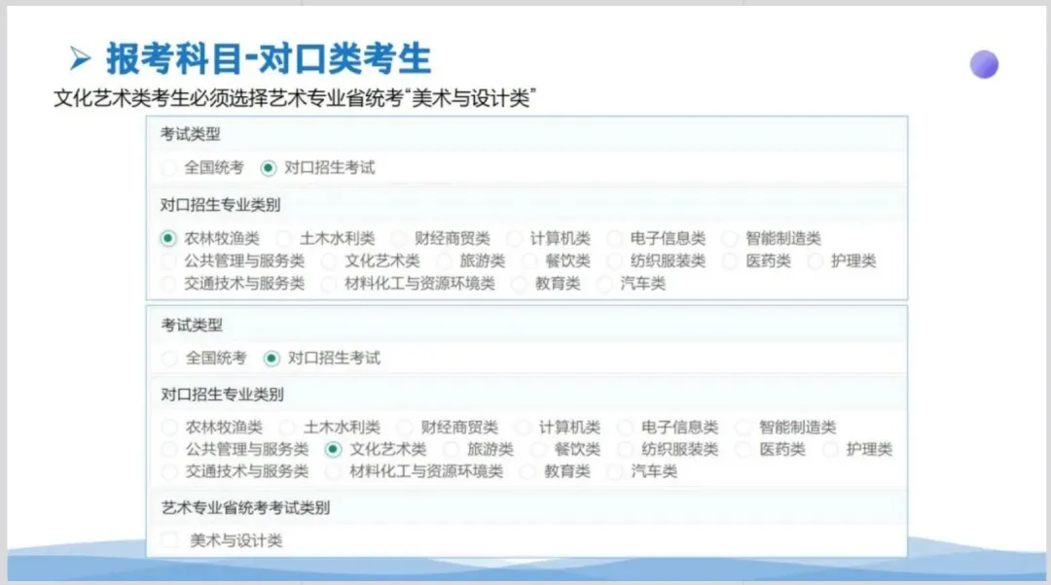1051x585 pixels.
Task: Choose 全国统考 in the form with 文化艺术类 checked
Action: pos(169,359)
